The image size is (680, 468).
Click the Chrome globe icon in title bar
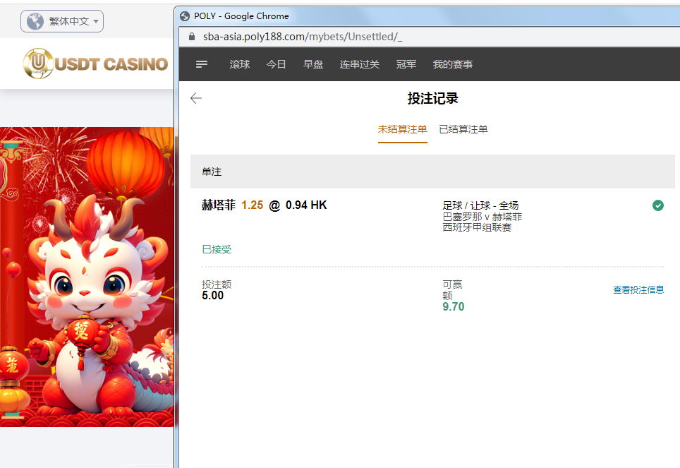[185, 16]
